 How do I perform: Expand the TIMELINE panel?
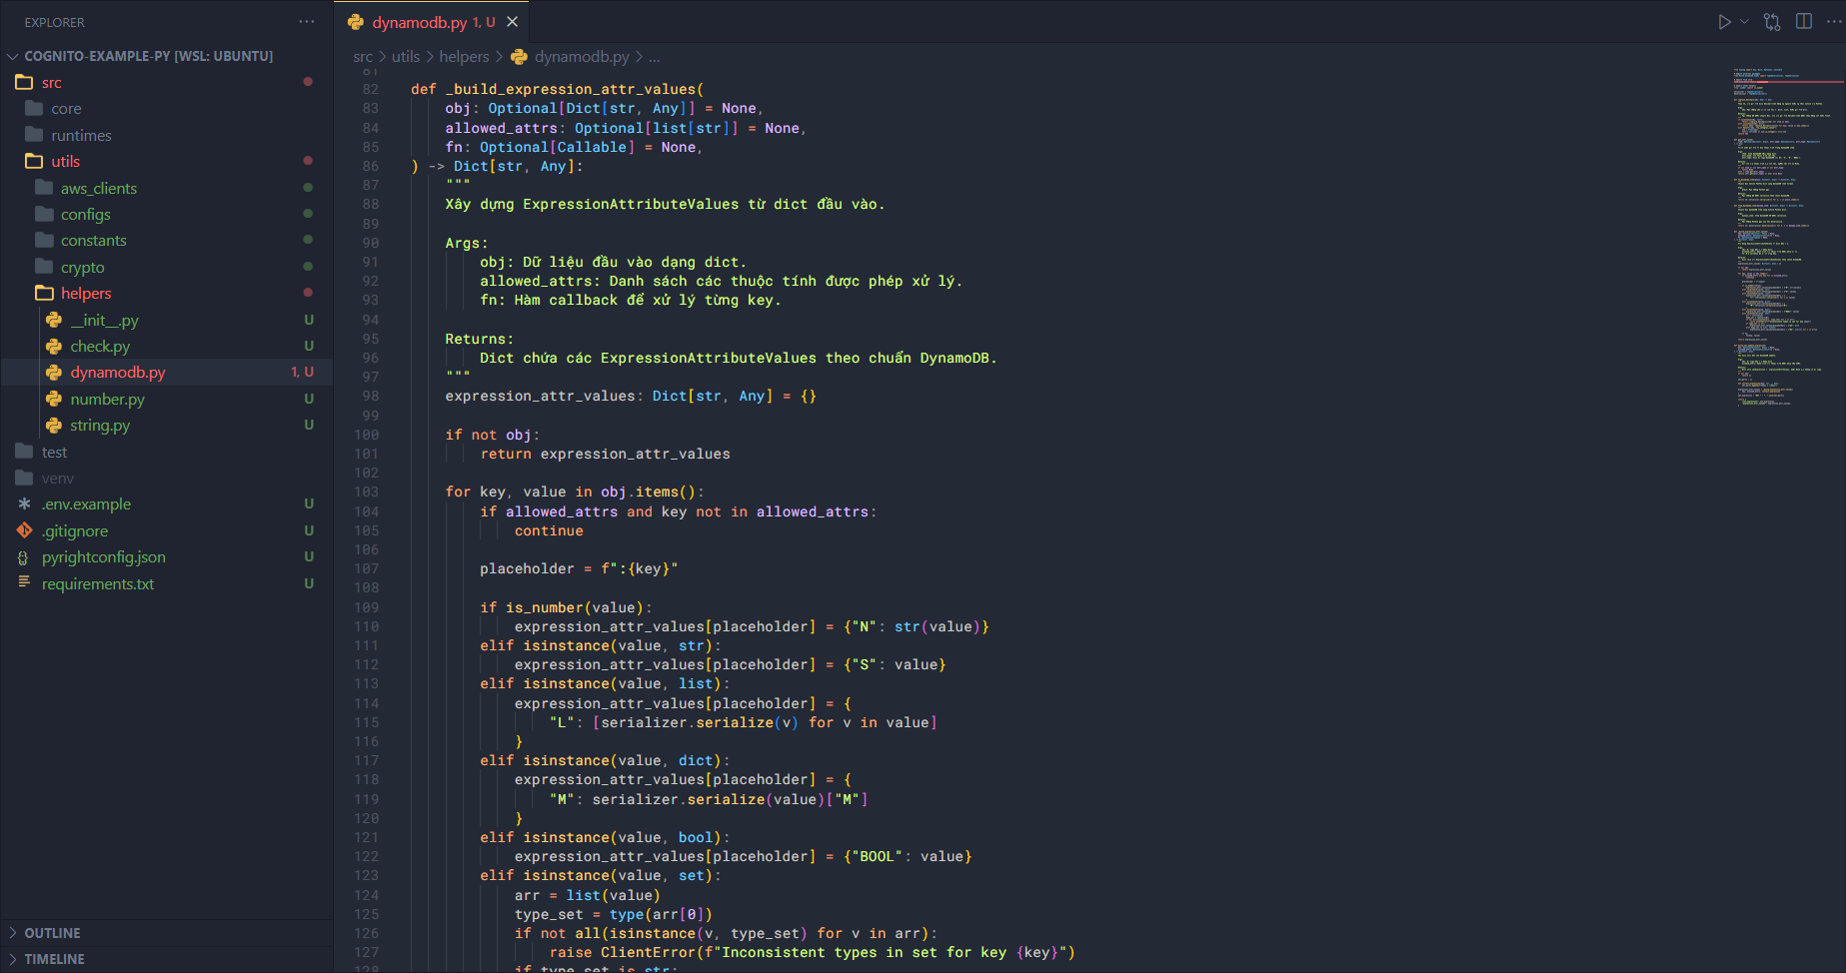54,959
